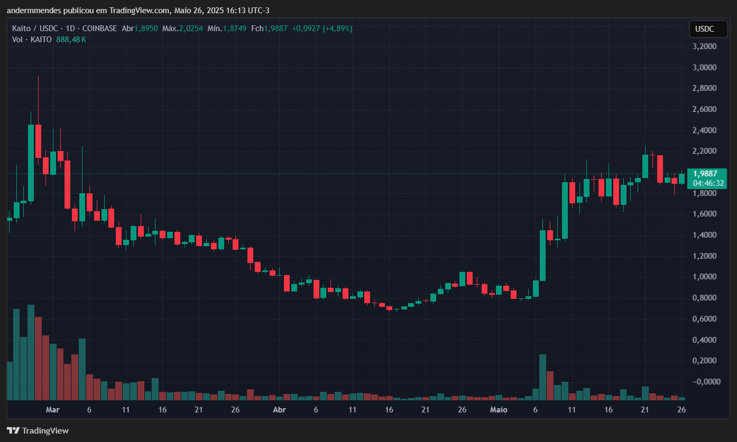This screenshot has height=442, width=737.
Task: Click the Máx. high value 2,0254
Action: [190, 29]
